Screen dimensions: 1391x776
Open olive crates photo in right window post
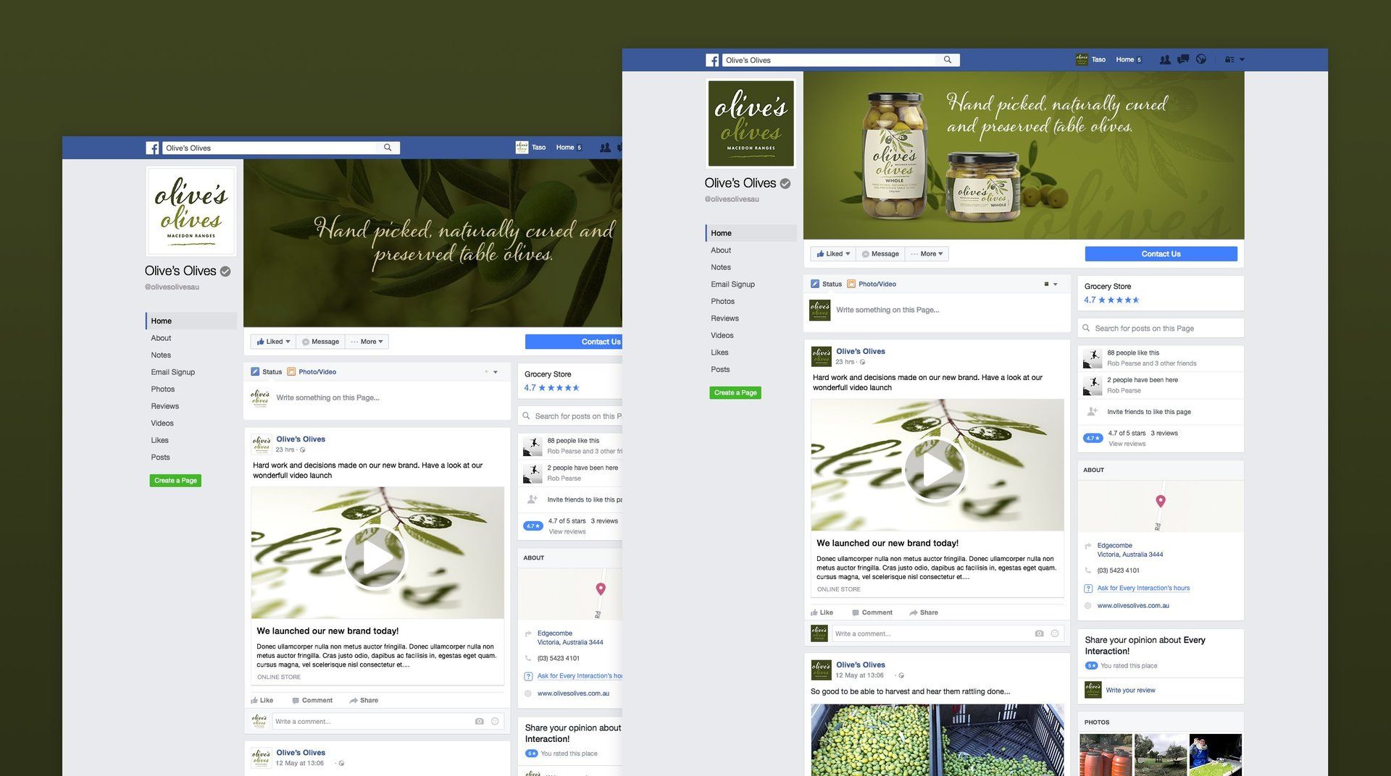point(937,740)
